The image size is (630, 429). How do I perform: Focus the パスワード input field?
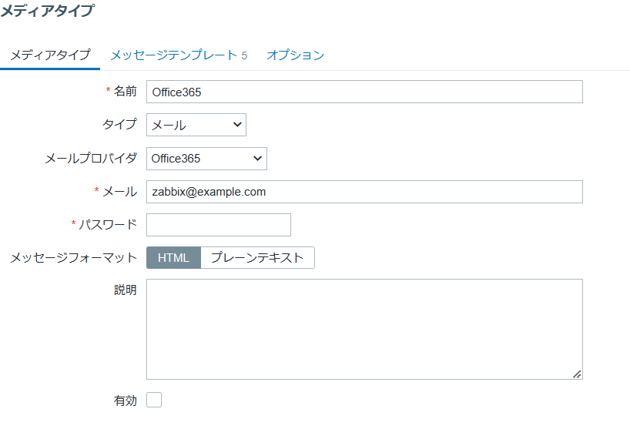[219, 225]
